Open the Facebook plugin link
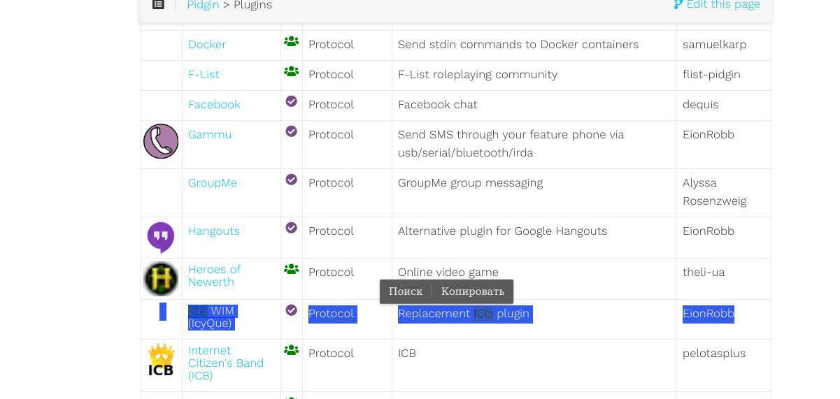This screenshot has height=399, width=840. (214, 105)
